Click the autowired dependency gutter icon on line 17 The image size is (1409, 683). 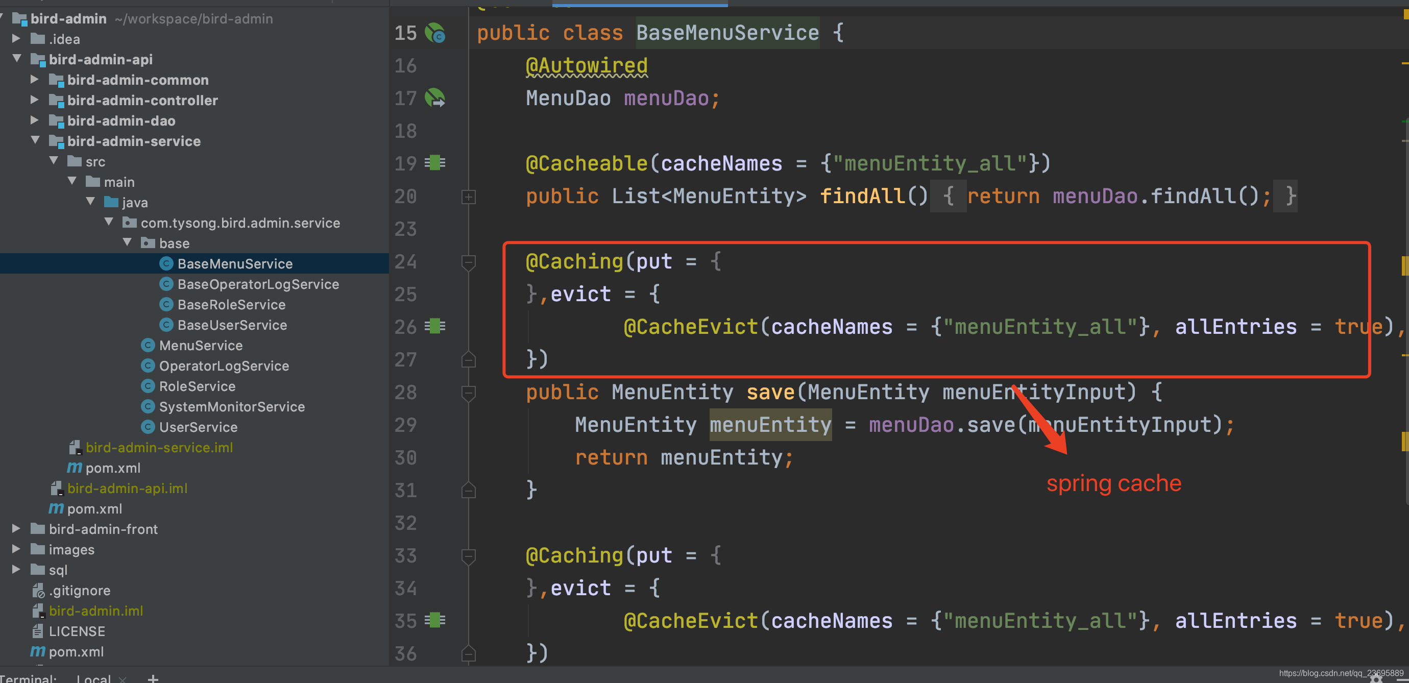[435, 99]
